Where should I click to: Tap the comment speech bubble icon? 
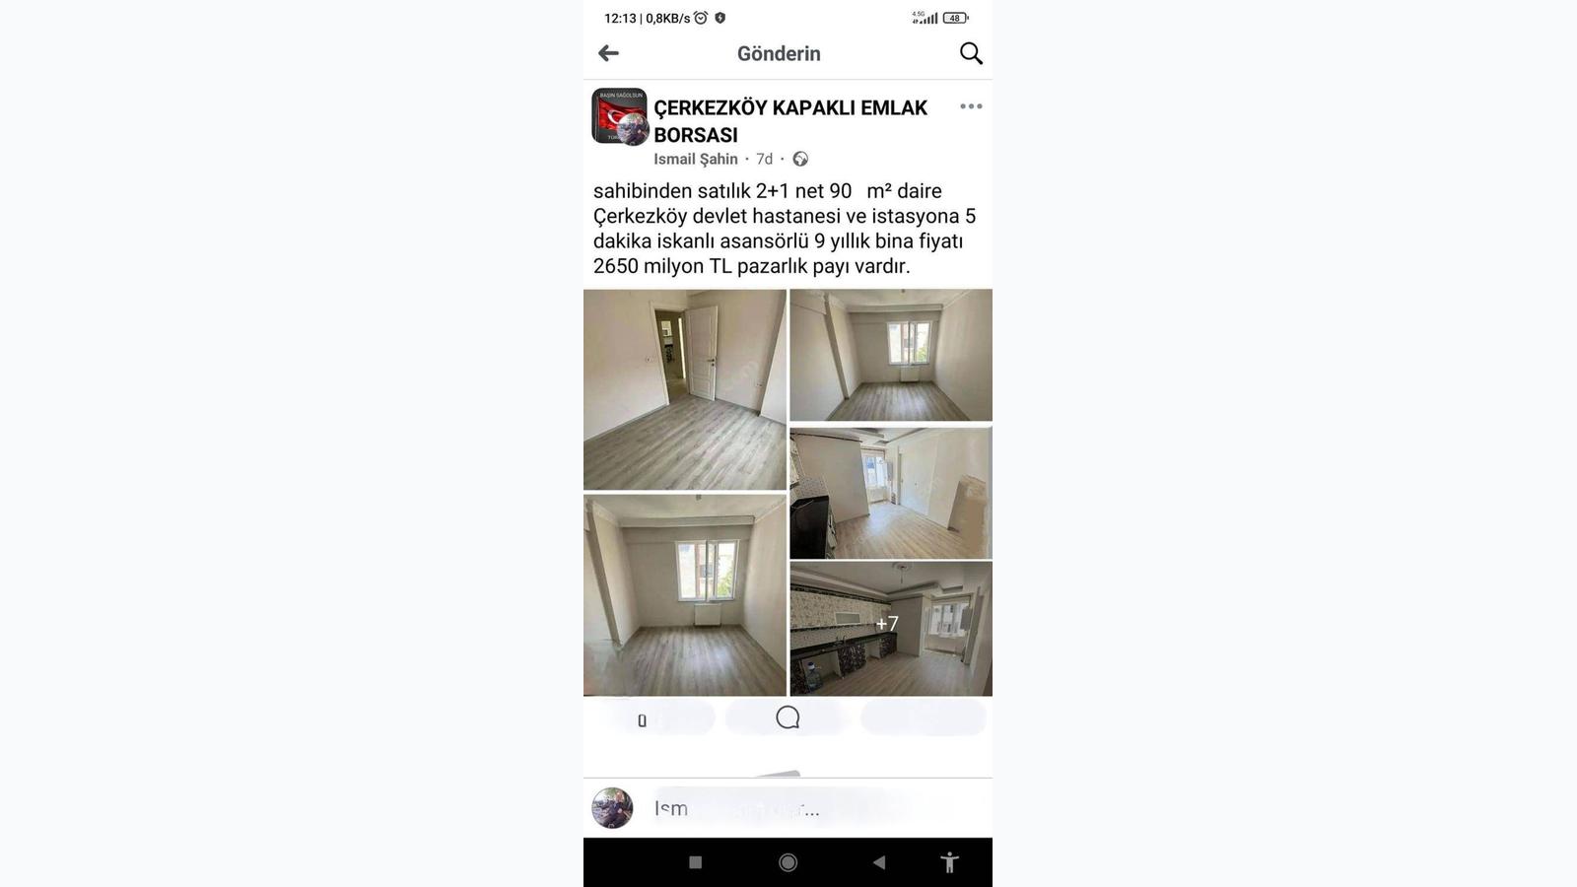point(788,717)
